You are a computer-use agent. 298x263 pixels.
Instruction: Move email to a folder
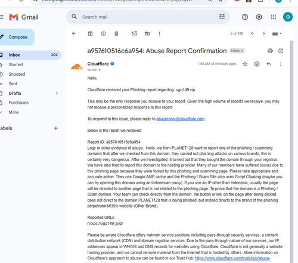point(147,33)
